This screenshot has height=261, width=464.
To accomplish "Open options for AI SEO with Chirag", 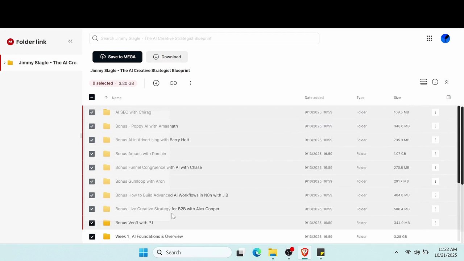I will (435, 112).
